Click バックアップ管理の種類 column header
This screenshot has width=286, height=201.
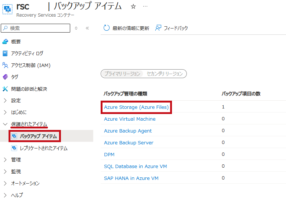(125, 94)
